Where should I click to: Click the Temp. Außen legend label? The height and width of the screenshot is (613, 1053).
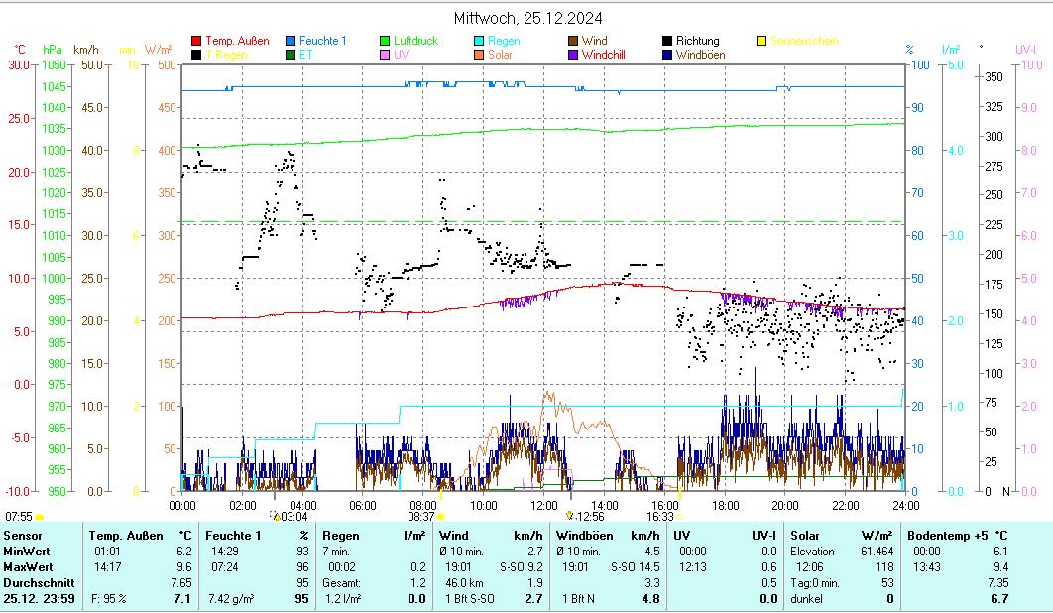click(x=237, y=41)
